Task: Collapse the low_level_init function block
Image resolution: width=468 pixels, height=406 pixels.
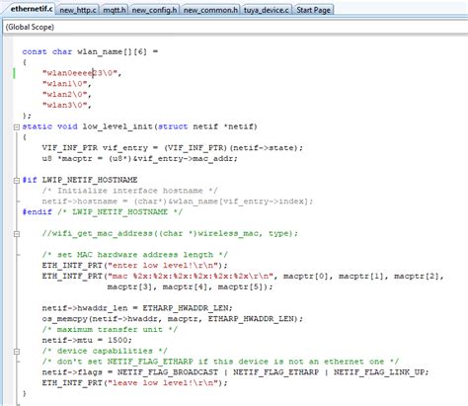Action: click(17, 126)
